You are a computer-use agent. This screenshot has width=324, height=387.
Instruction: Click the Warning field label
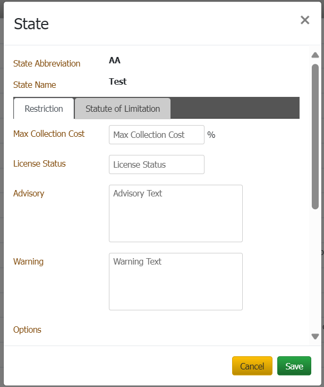(28, 262)
